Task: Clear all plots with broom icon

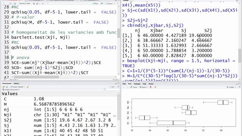Action: pyautogui.click(x=155, y=87)
